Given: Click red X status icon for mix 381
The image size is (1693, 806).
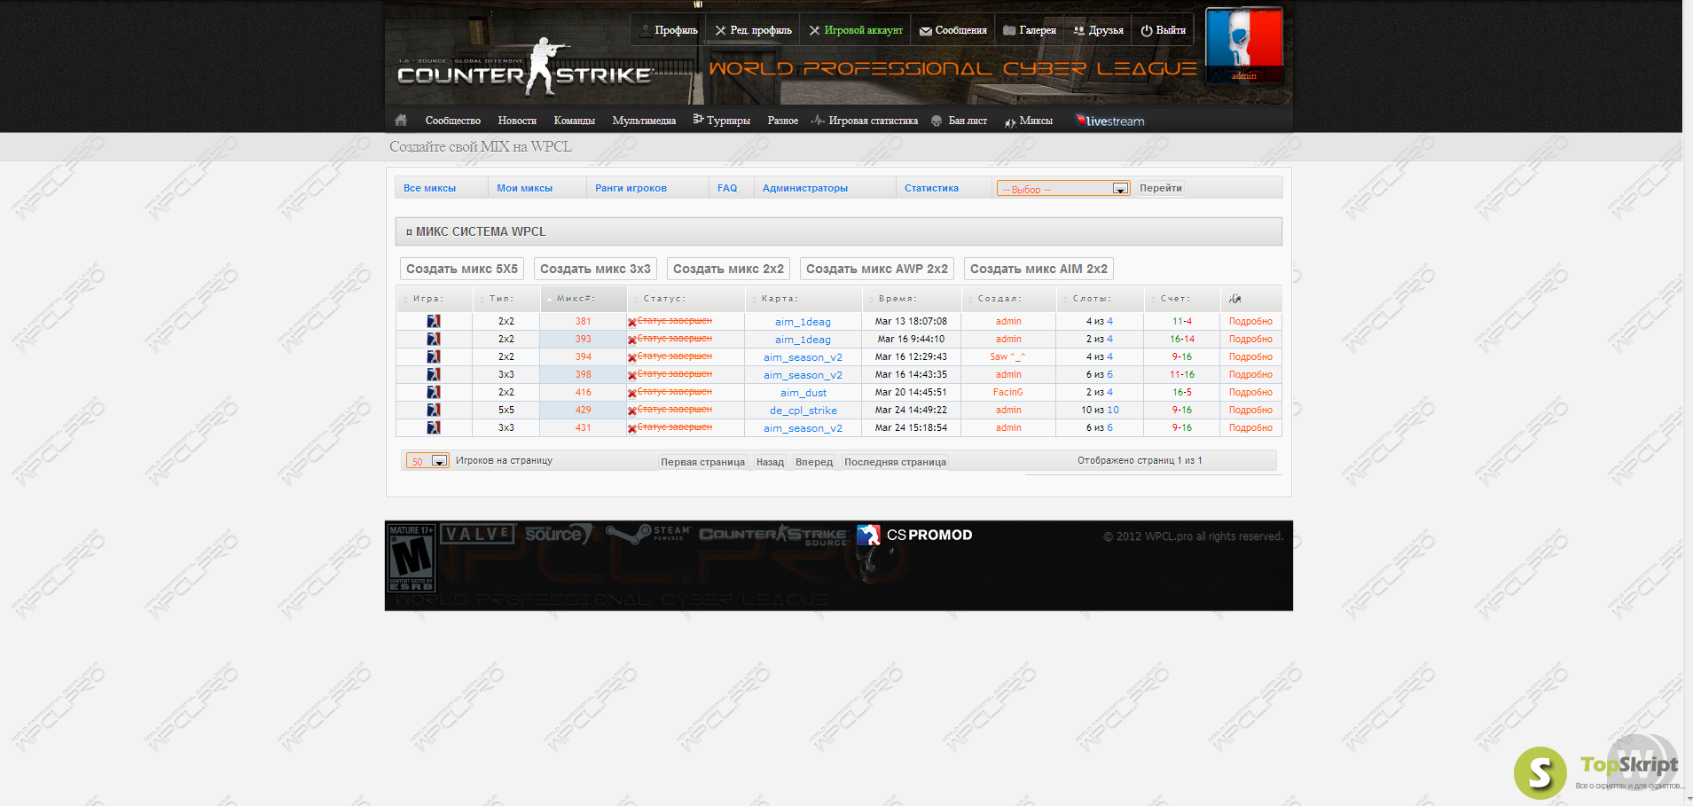Looking at the screenshot, I should pos(632,322).
